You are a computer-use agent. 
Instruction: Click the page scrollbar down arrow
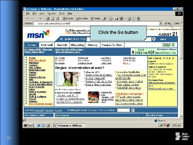(181, 116)
